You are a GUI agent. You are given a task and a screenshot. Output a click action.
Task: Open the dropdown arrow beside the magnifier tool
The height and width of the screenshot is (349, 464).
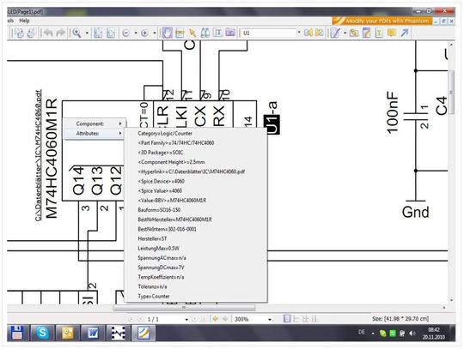87,33
